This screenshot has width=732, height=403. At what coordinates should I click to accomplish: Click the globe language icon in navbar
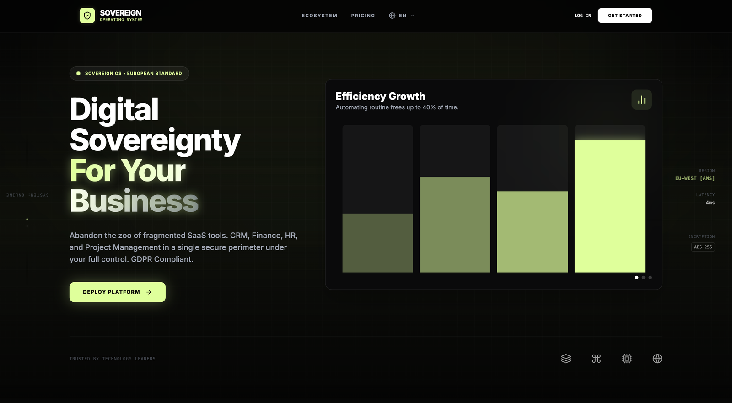tap(392, 16)
